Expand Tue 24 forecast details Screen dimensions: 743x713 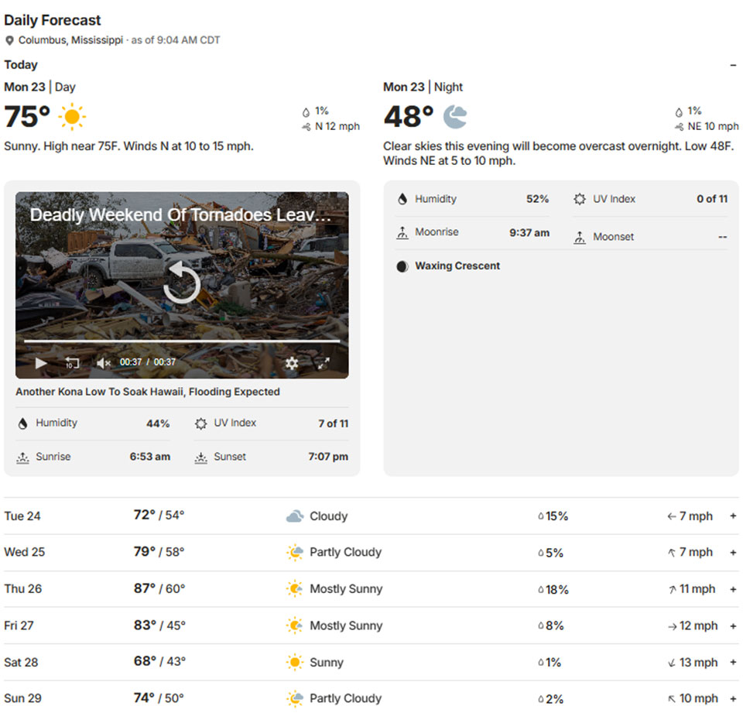click(x=733, y=516)
